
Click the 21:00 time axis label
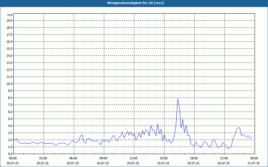click(x=224, y=158)
